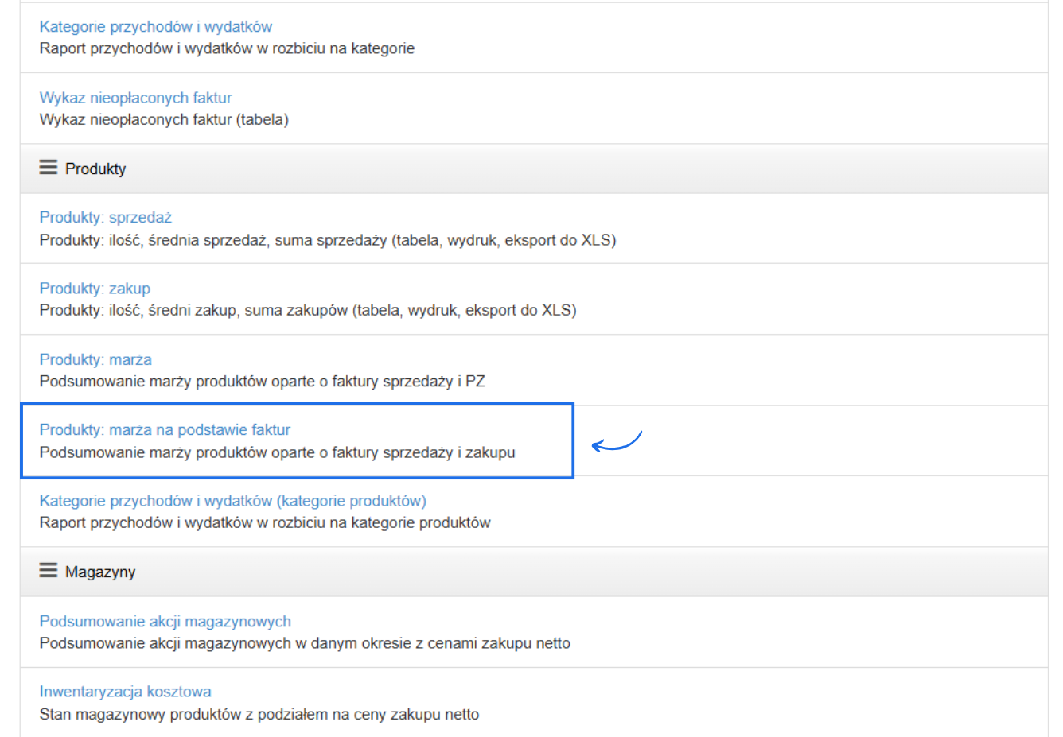Click the description mentioning 'średni zakup'
The height and width of the screenshot is (737, 1063).
tap(308, 311)
